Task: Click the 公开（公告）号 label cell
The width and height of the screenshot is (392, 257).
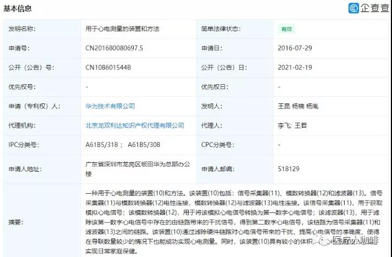Action: point(42,68)
